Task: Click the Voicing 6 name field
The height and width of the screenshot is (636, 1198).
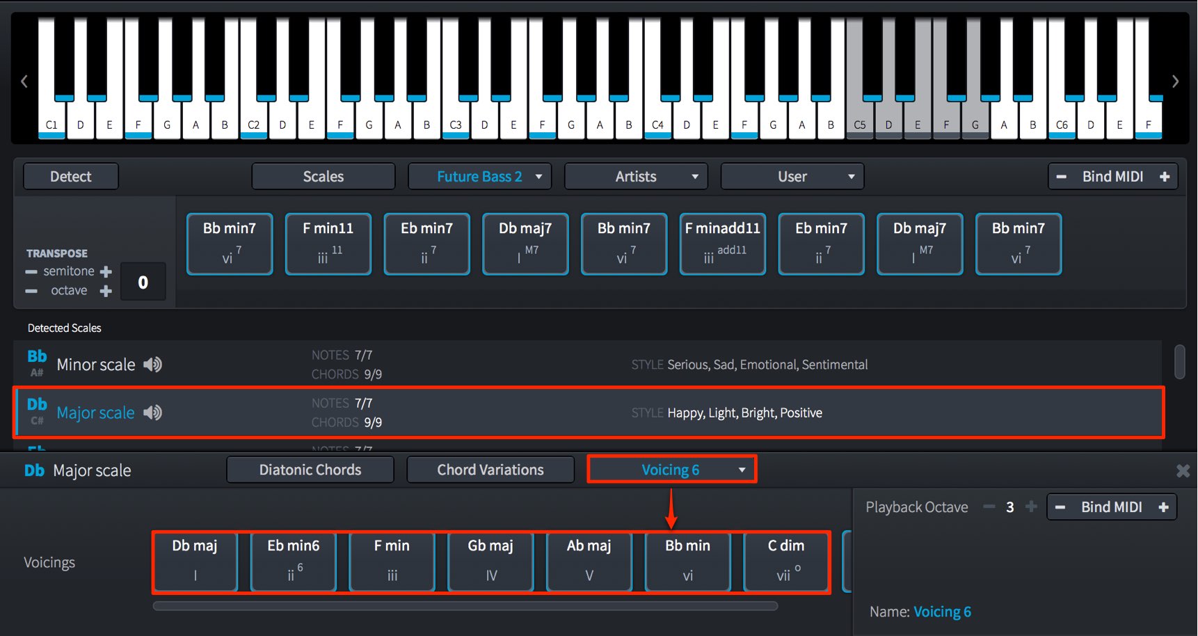Action: 942,612
